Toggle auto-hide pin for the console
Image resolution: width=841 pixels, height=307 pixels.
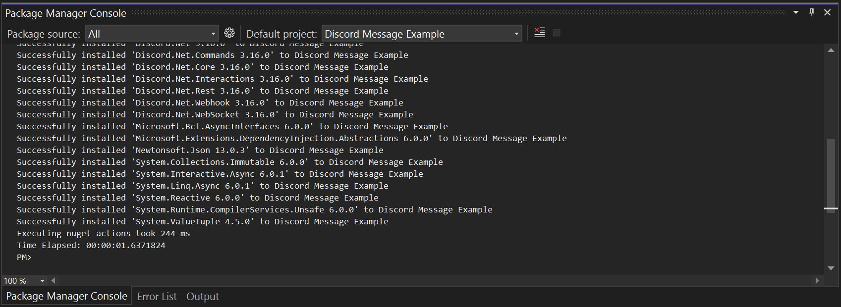tap(812, 12)
